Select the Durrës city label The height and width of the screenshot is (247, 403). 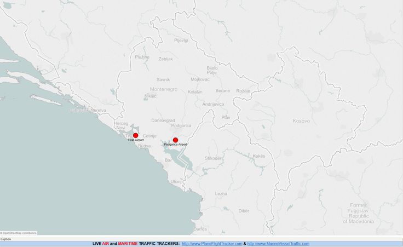click(199, 228)
